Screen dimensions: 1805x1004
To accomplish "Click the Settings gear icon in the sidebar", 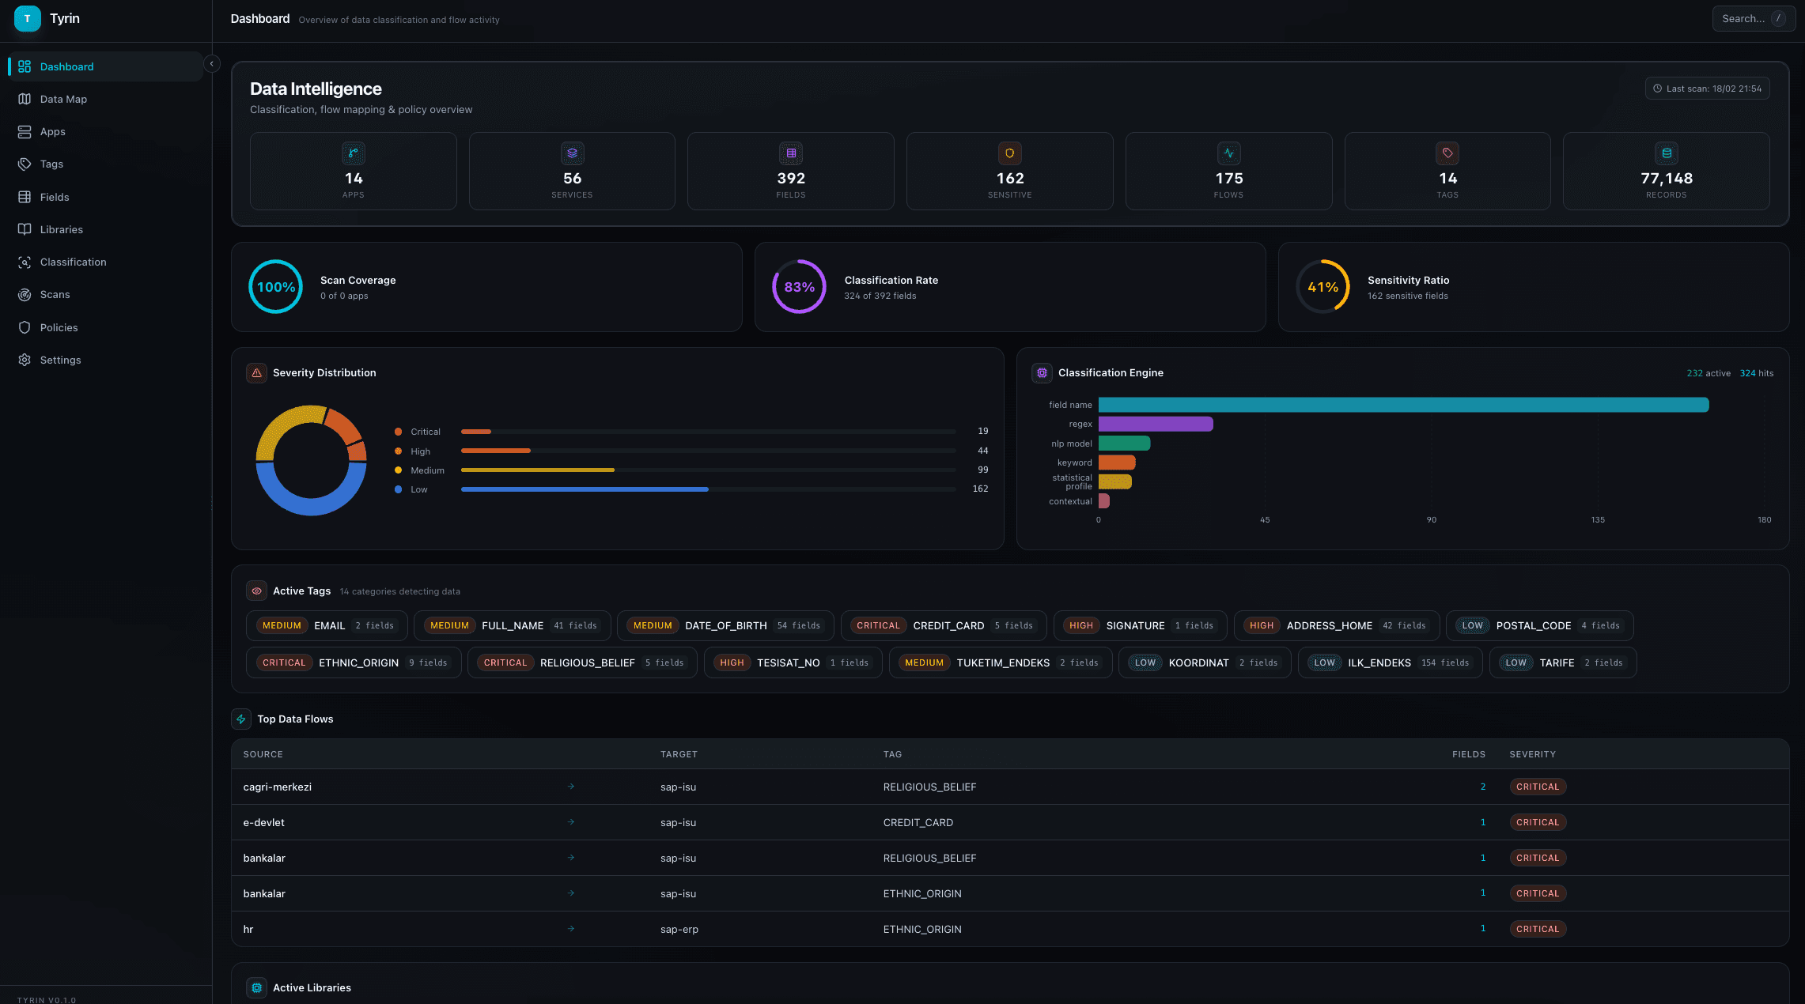I will point(25,360).
